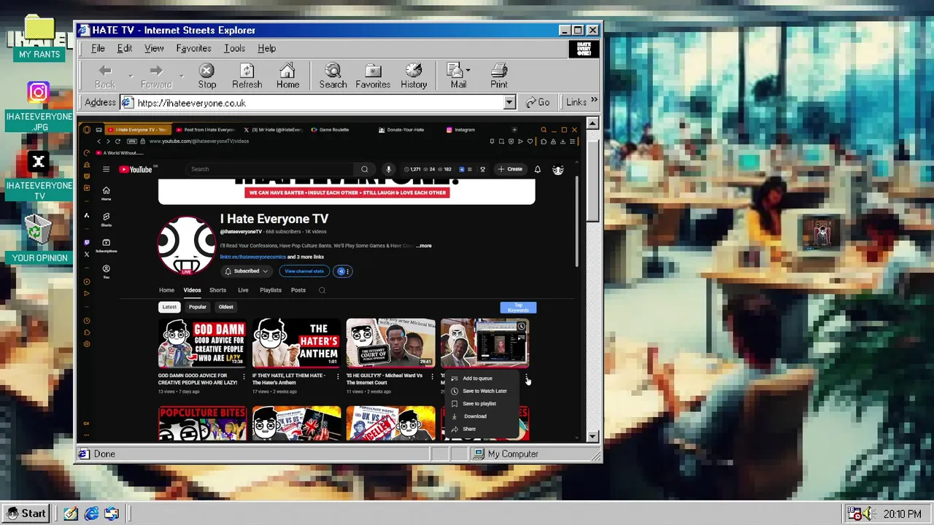Viewport: 934px width, 525px height.
Task: Click the YouTube search magnifier button
Action: coord(365,169)
